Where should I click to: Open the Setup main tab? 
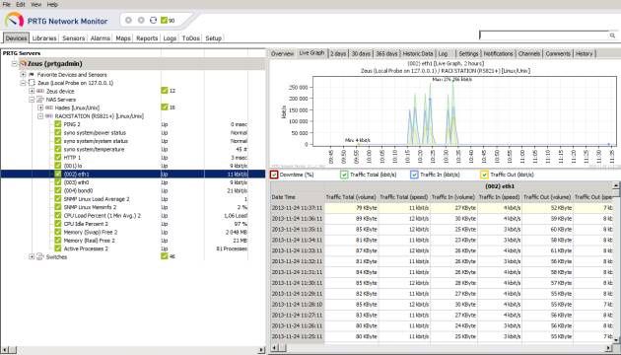pos(213,38)
